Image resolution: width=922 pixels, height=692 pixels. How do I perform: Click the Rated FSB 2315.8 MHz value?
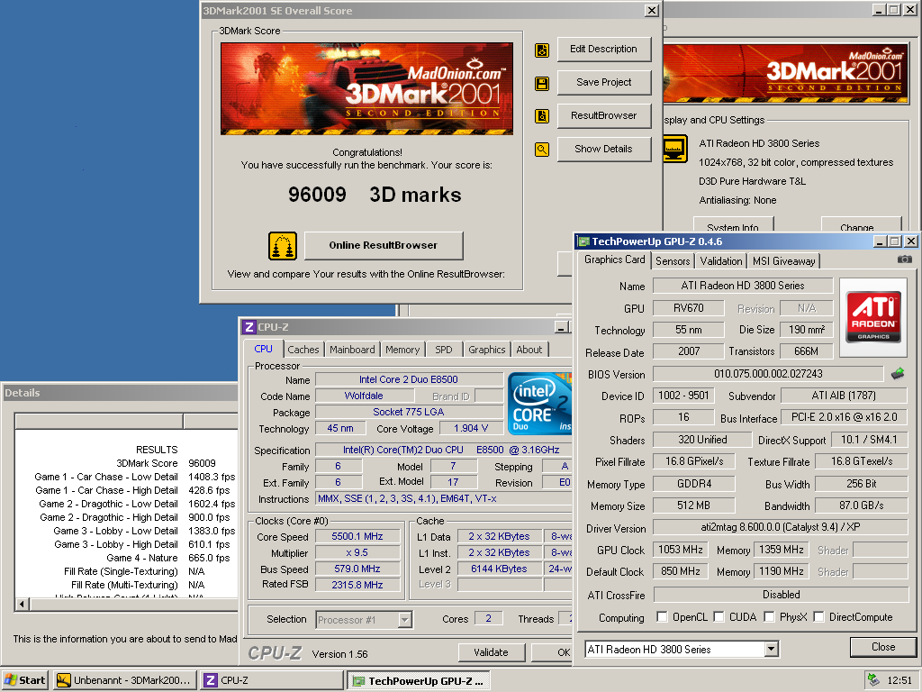tap(357, 585)
